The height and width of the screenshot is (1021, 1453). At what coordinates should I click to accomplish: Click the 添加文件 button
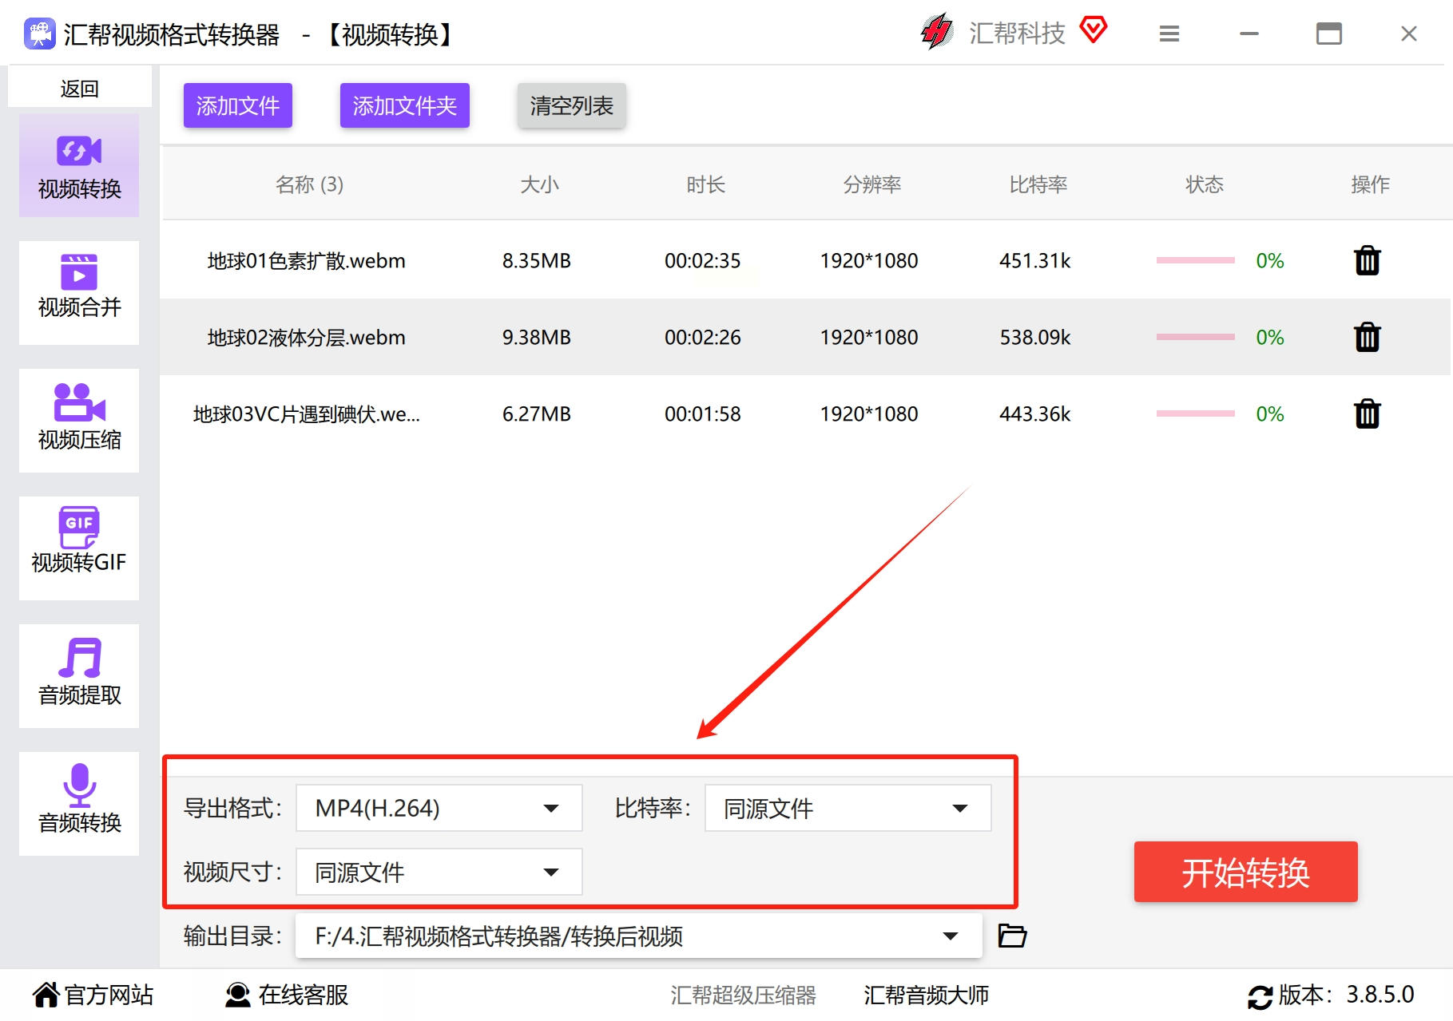[x=237, y=105]
